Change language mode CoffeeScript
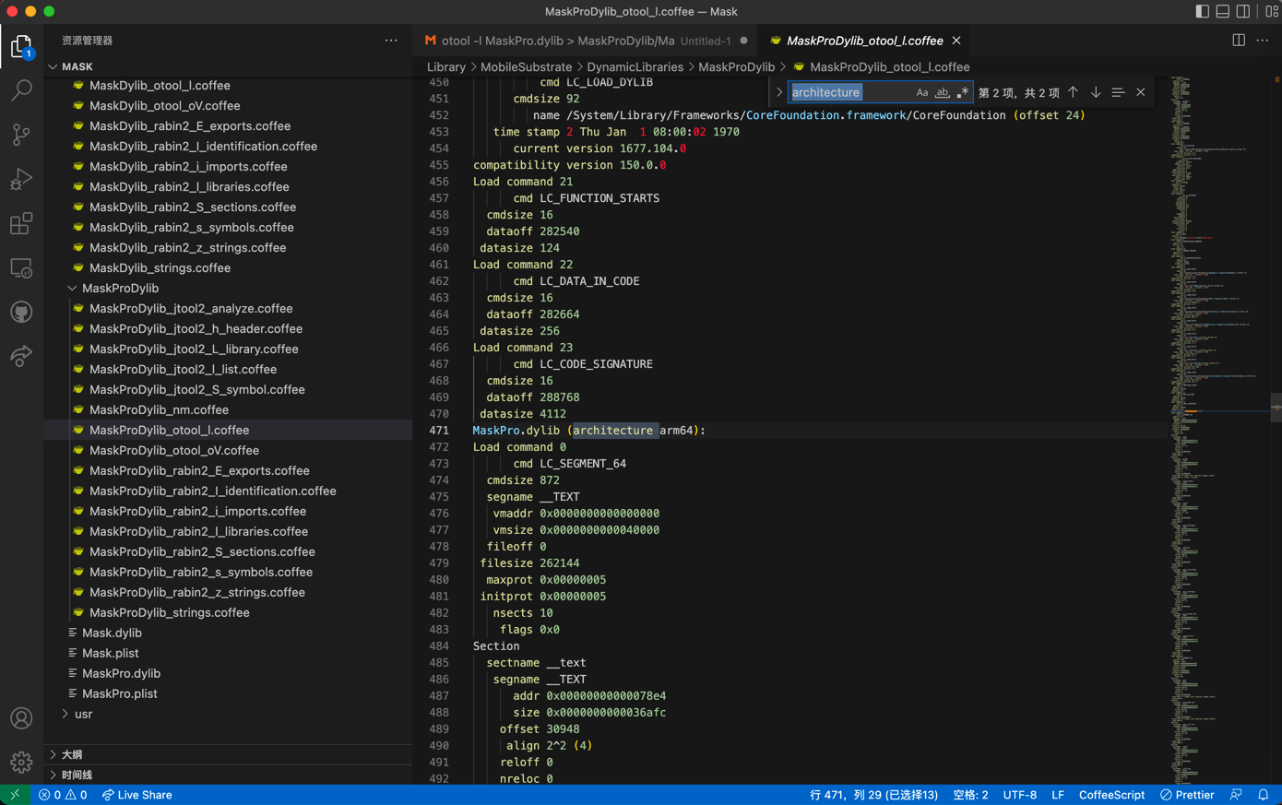Viewport: 1282px width, 805px height. tap(1111, 795)
